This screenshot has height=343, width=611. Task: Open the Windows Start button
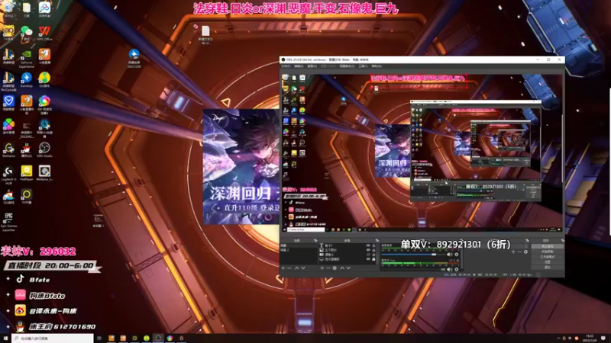(5, 338)
